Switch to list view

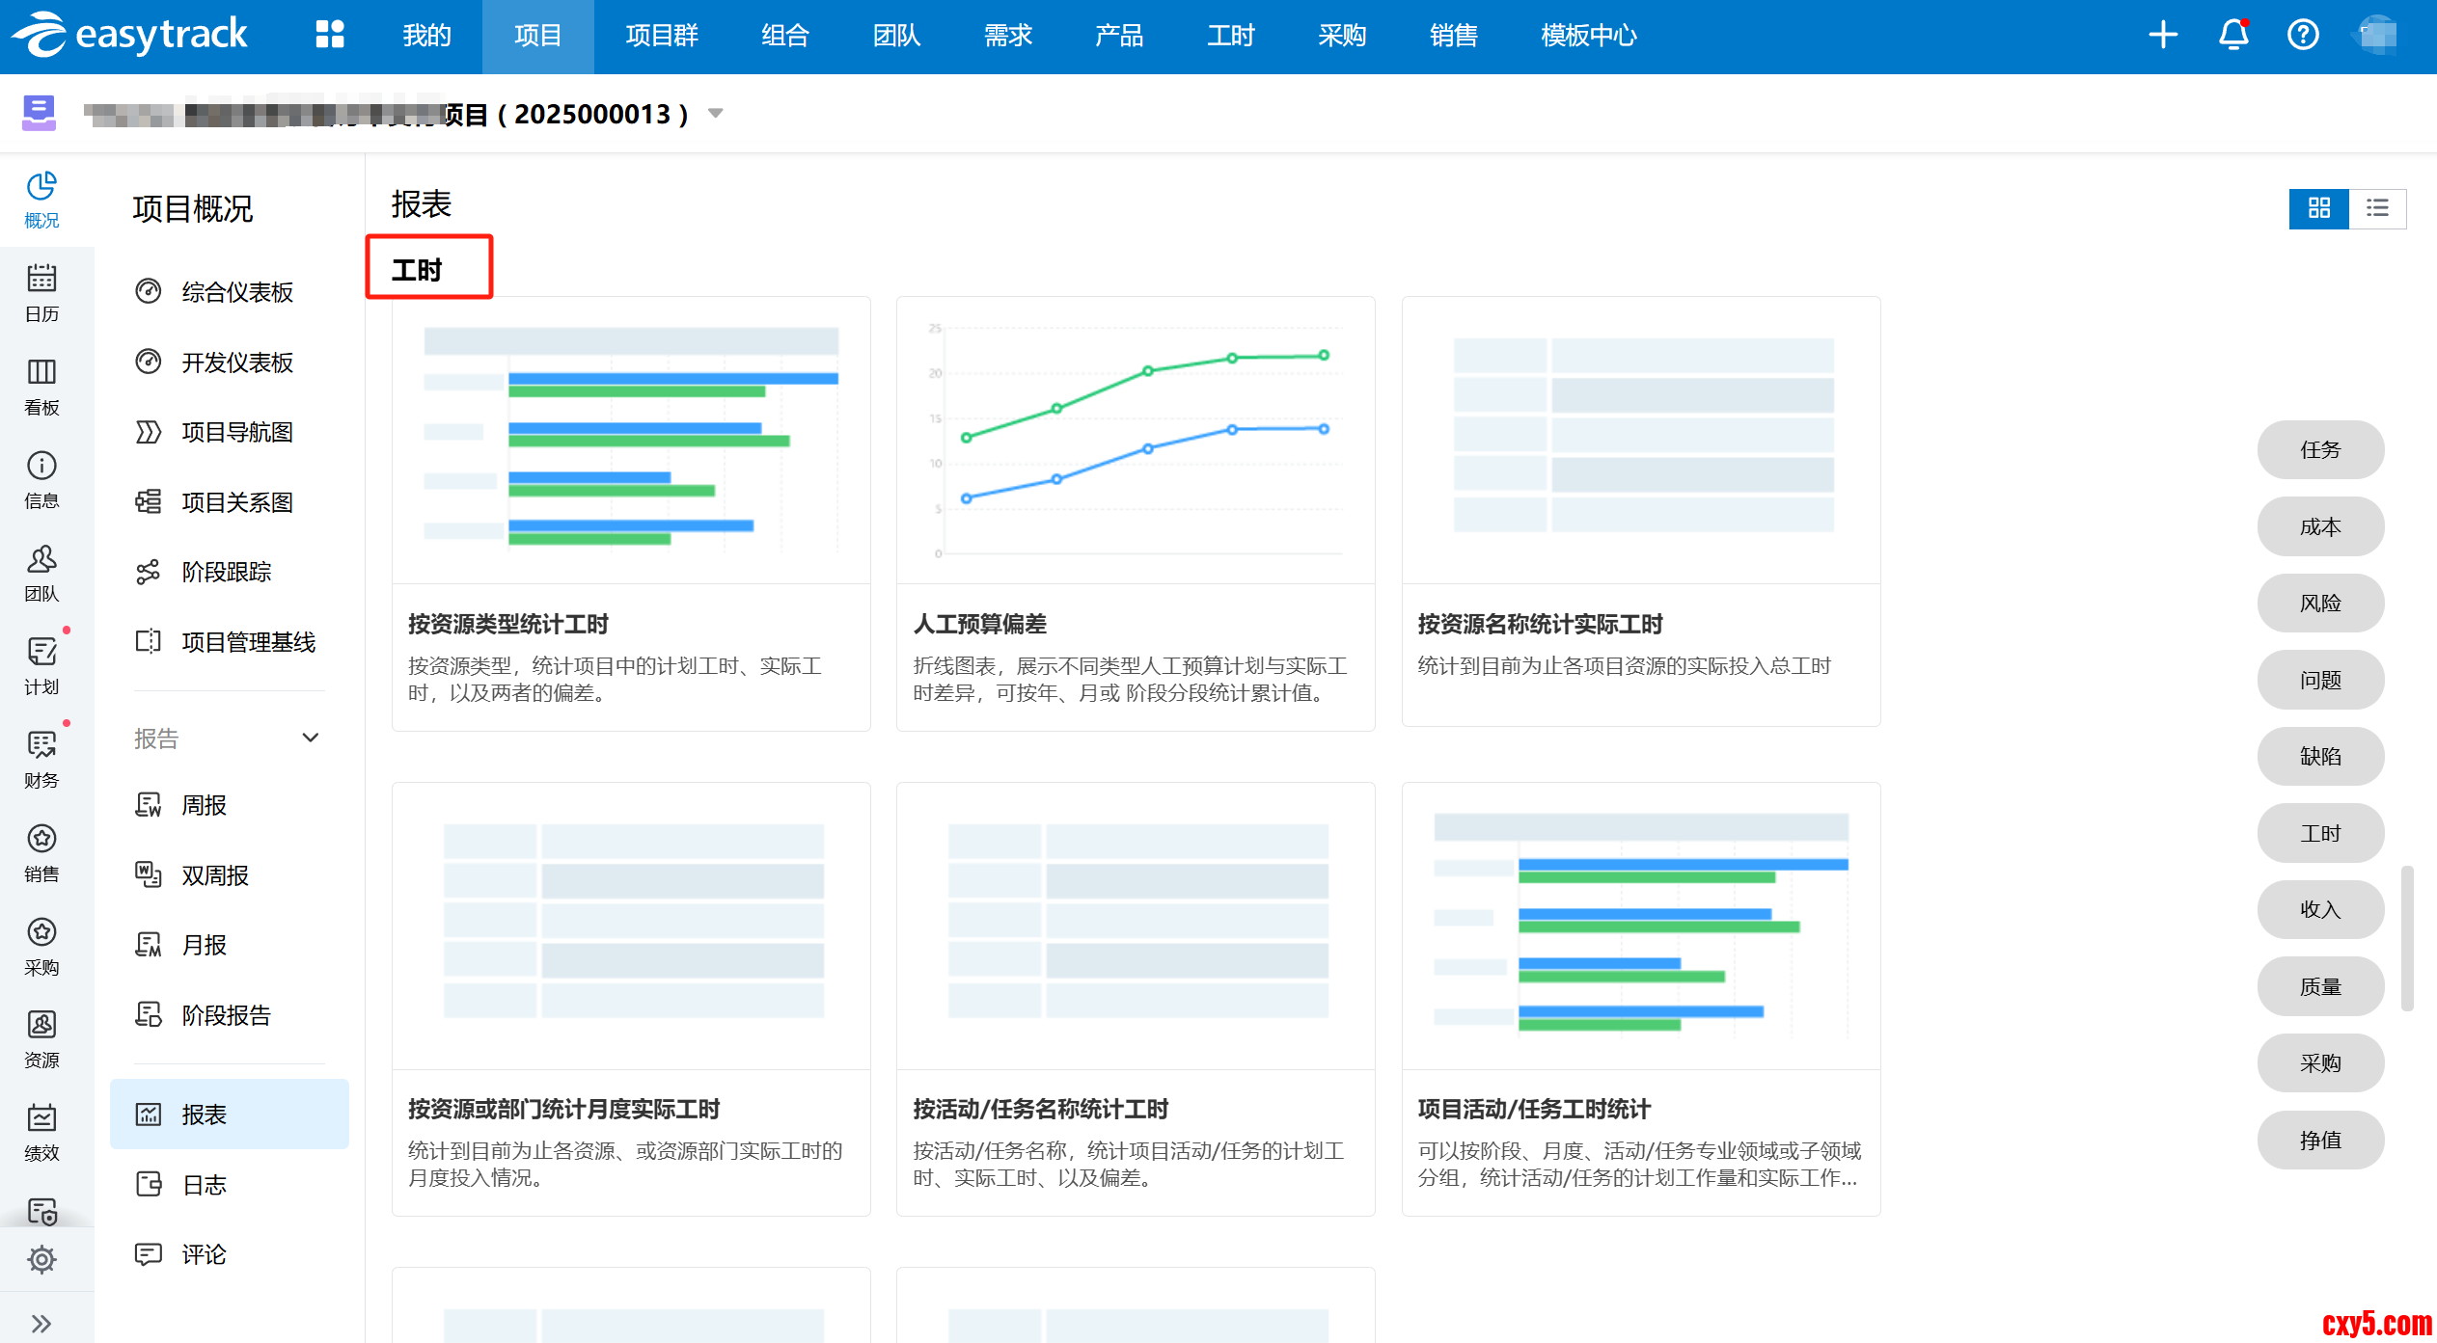(x=2377, y=208)
